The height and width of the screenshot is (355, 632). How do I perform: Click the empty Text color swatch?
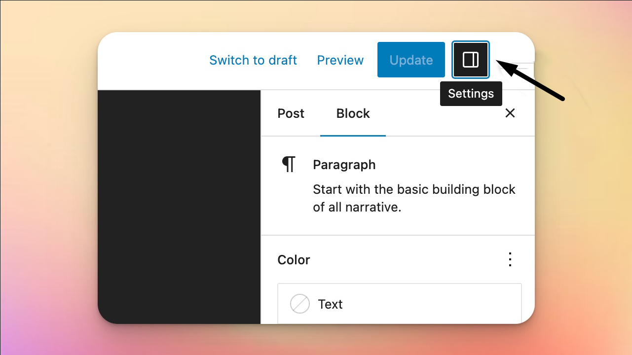[300, 304]
